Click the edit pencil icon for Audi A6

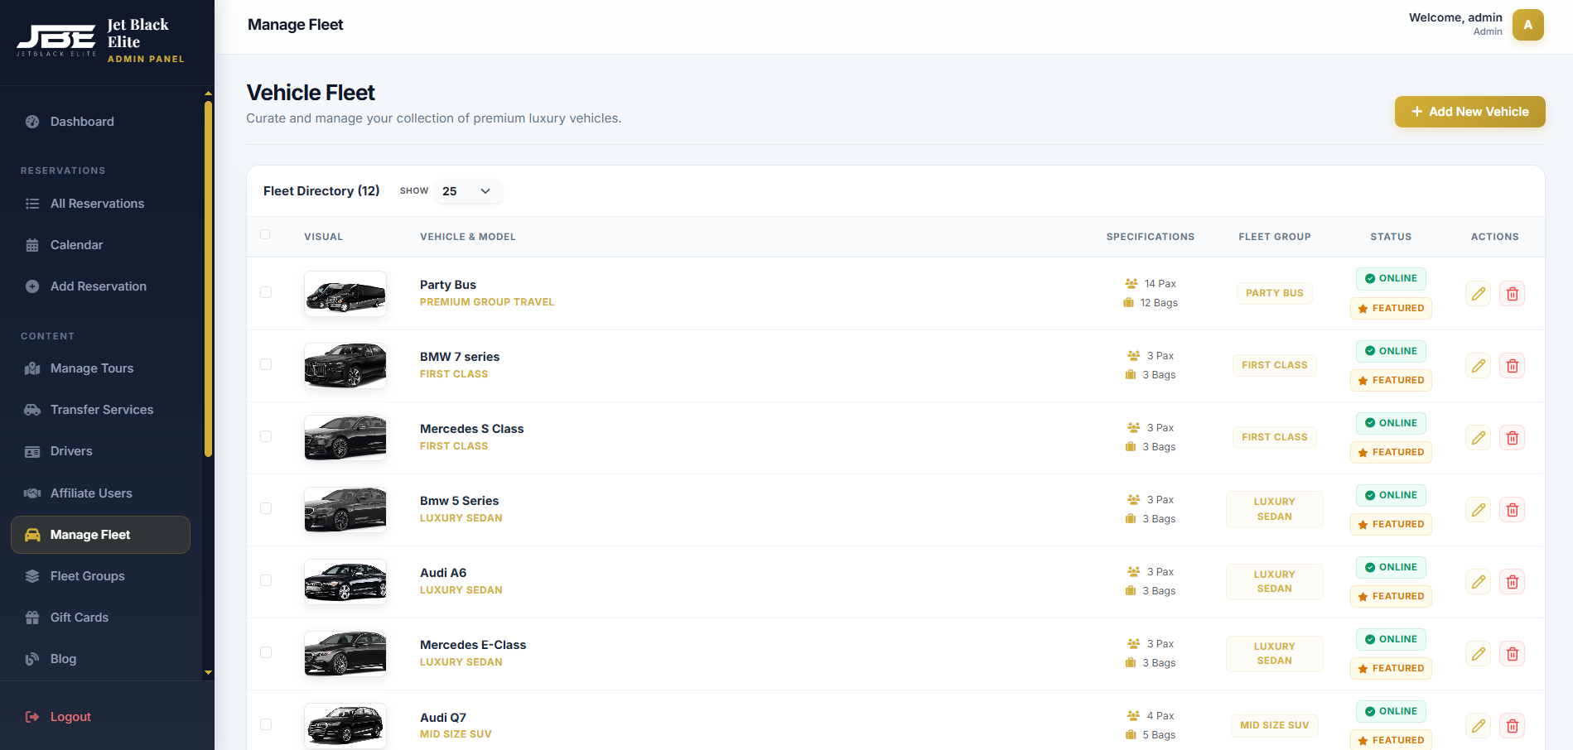pyautogui.click(x=1478, y=582)
